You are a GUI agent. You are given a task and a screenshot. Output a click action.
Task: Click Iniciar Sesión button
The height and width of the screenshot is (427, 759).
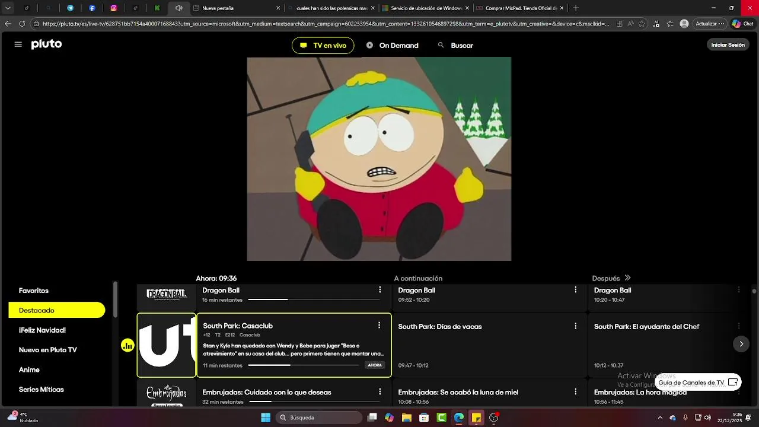click(x=728, y=45)
